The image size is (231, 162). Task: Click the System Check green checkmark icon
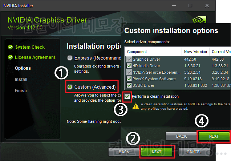[10, 47]
